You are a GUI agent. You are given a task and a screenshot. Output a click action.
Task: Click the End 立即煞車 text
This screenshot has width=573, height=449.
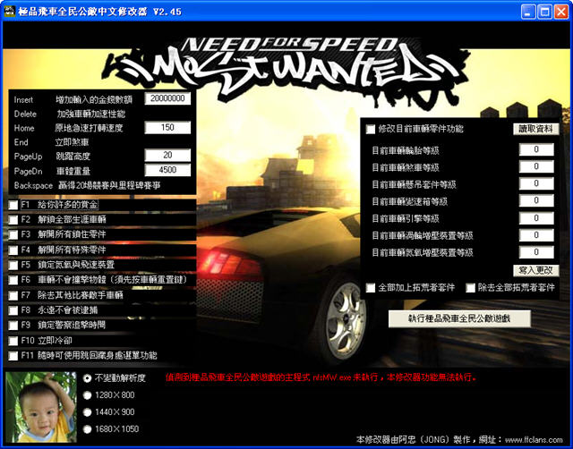[x=51, y=142]
